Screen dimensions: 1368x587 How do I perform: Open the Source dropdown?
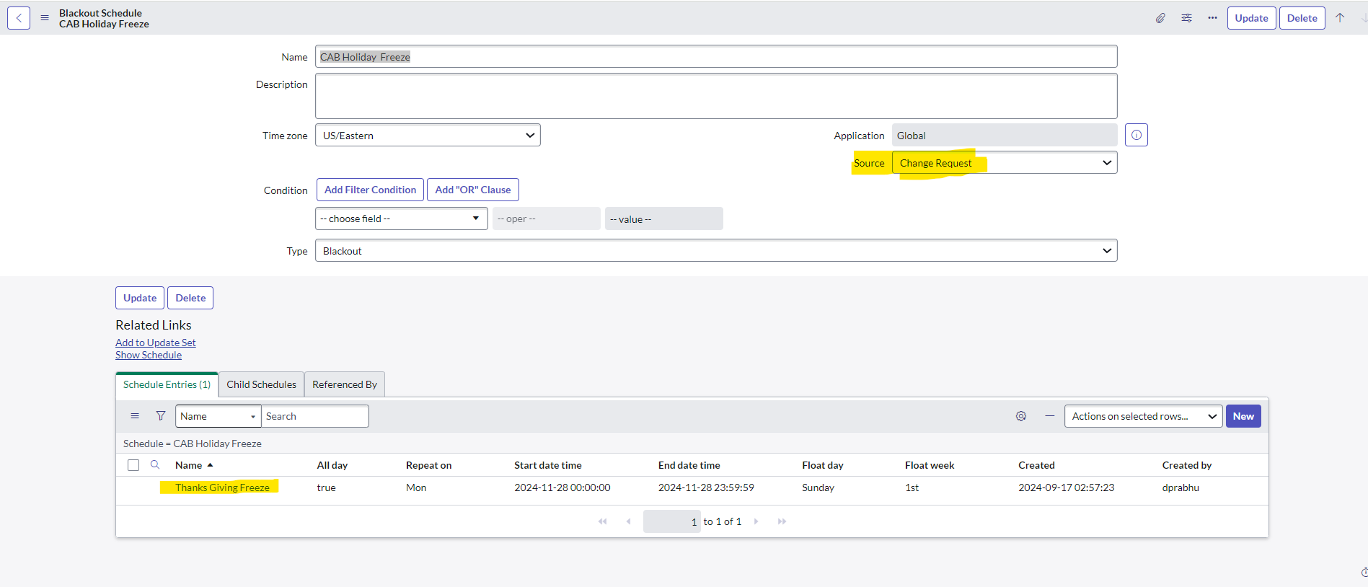tap(1005, 163)
